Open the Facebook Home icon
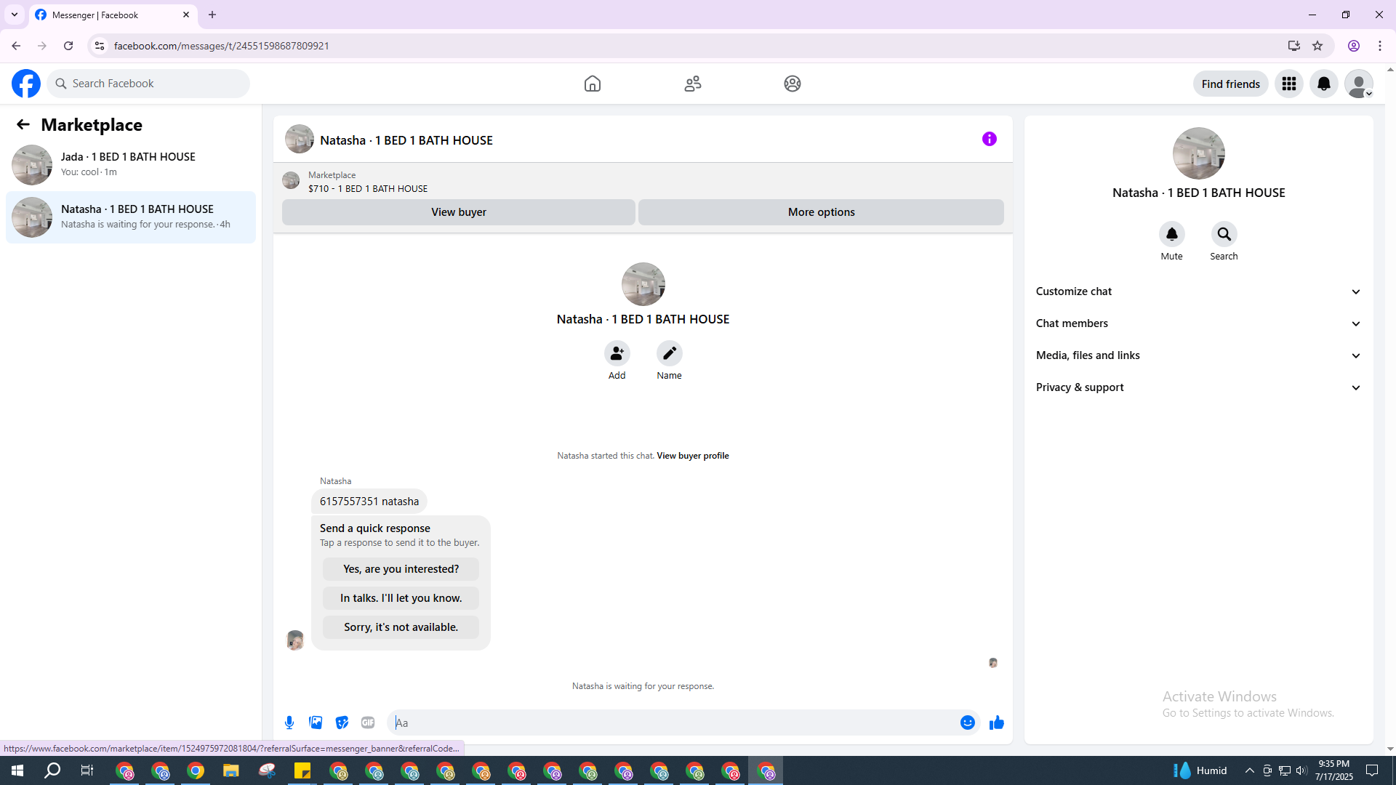Image resolution: width=1396 pixels, height=785 pixels. [x=593, y=84]
